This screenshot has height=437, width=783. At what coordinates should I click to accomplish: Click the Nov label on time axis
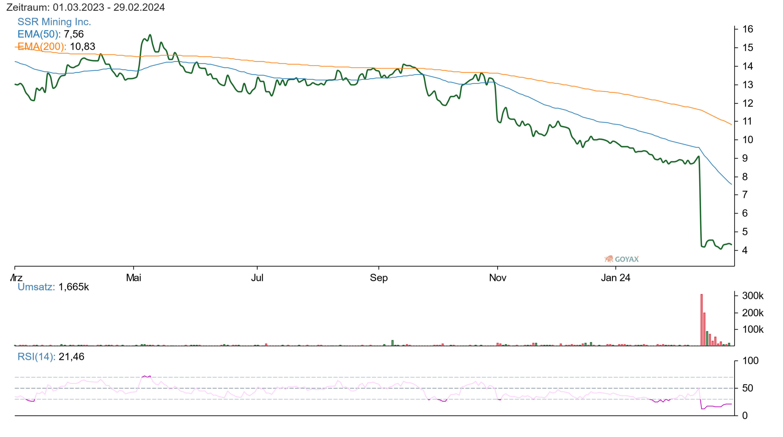pos(498,278)
